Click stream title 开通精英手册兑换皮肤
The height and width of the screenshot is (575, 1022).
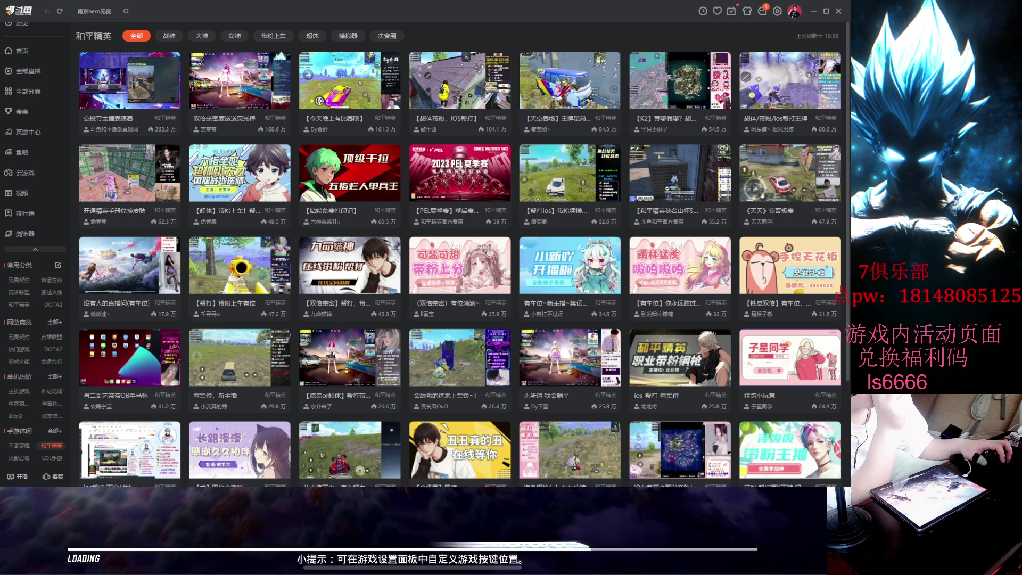pos(114,211)
